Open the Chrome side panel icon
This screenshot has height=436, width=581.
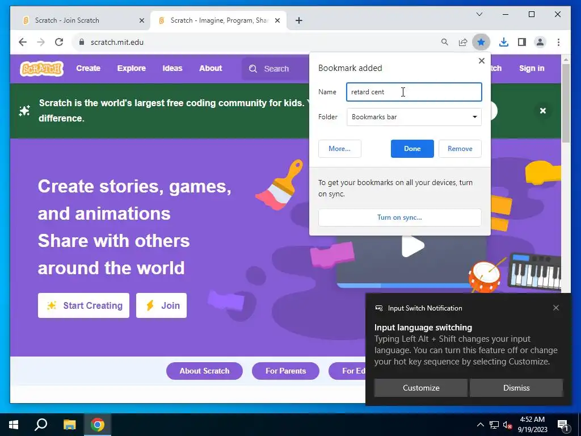coord(522,42)
